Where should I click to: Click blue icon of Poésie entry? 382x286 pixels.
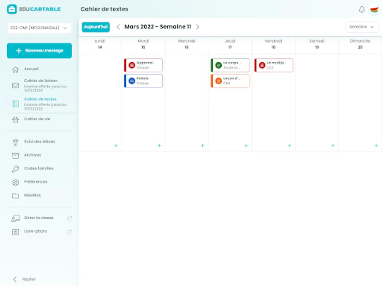point(131,81)
